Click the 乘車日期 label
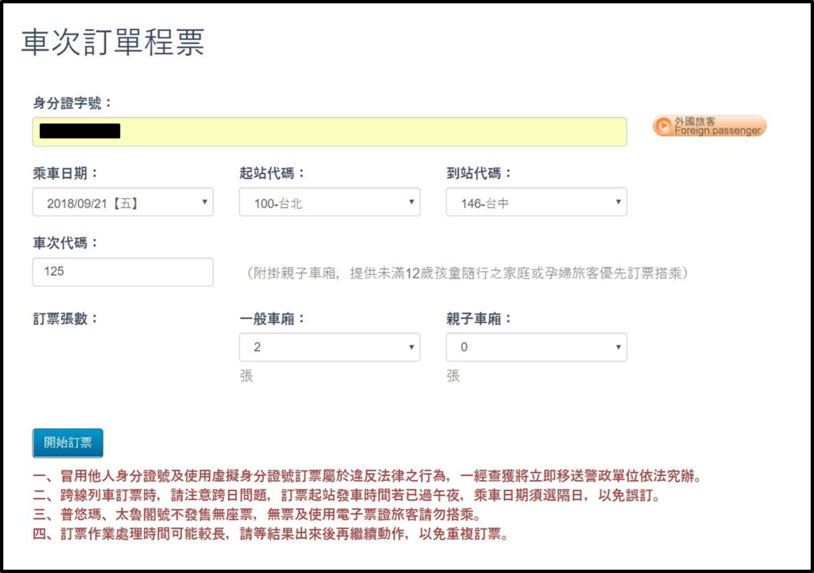This screenshot has height=573, width=814. click(x=65, y=173)
